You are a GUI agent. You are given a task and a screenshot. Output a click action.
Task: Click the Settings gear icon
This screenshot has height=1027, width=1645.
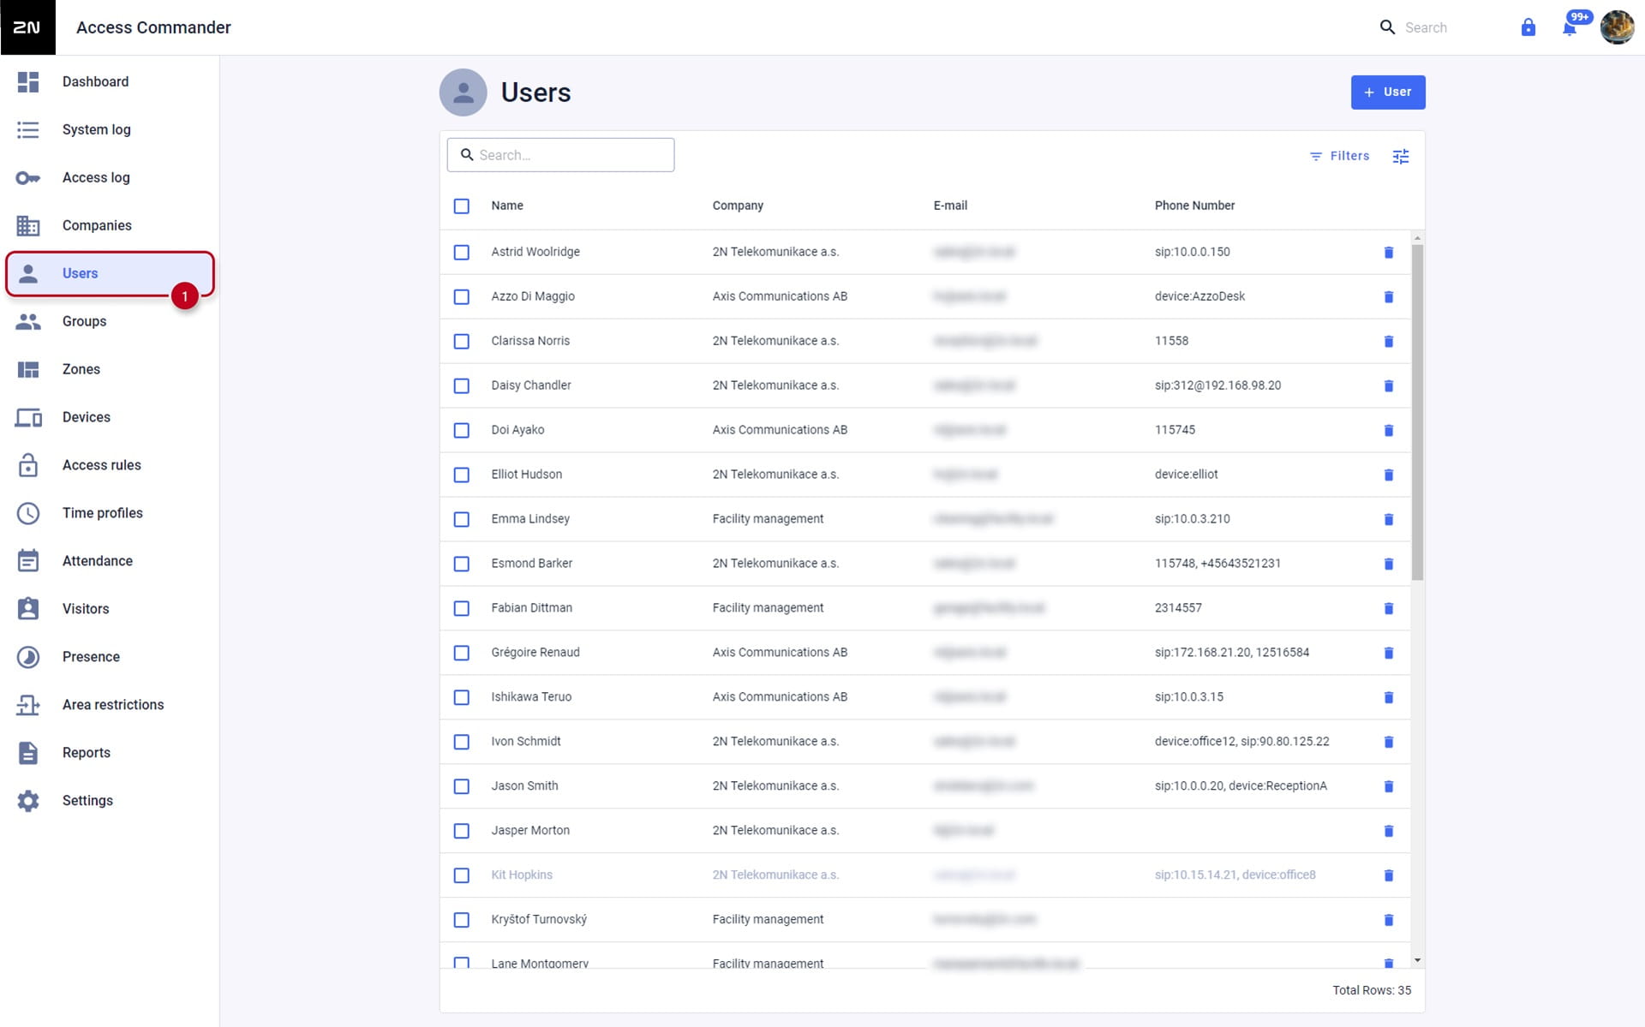(28, 801)
